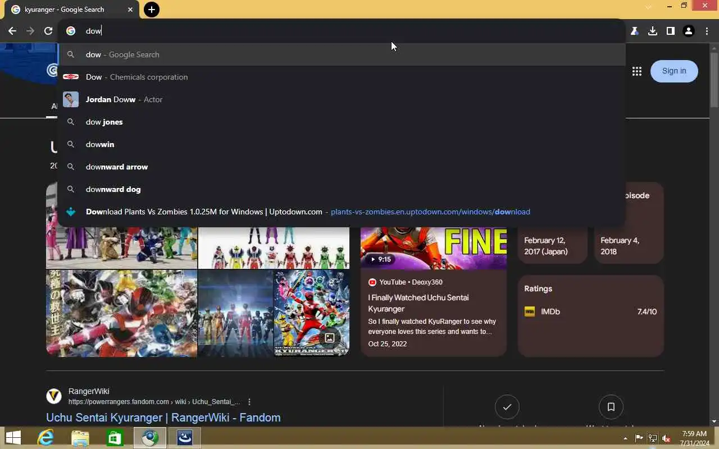Click the IMDb rating entry
Image resolution: width=719 pixels, height=449 pixels.
click(x=590, y=311)
